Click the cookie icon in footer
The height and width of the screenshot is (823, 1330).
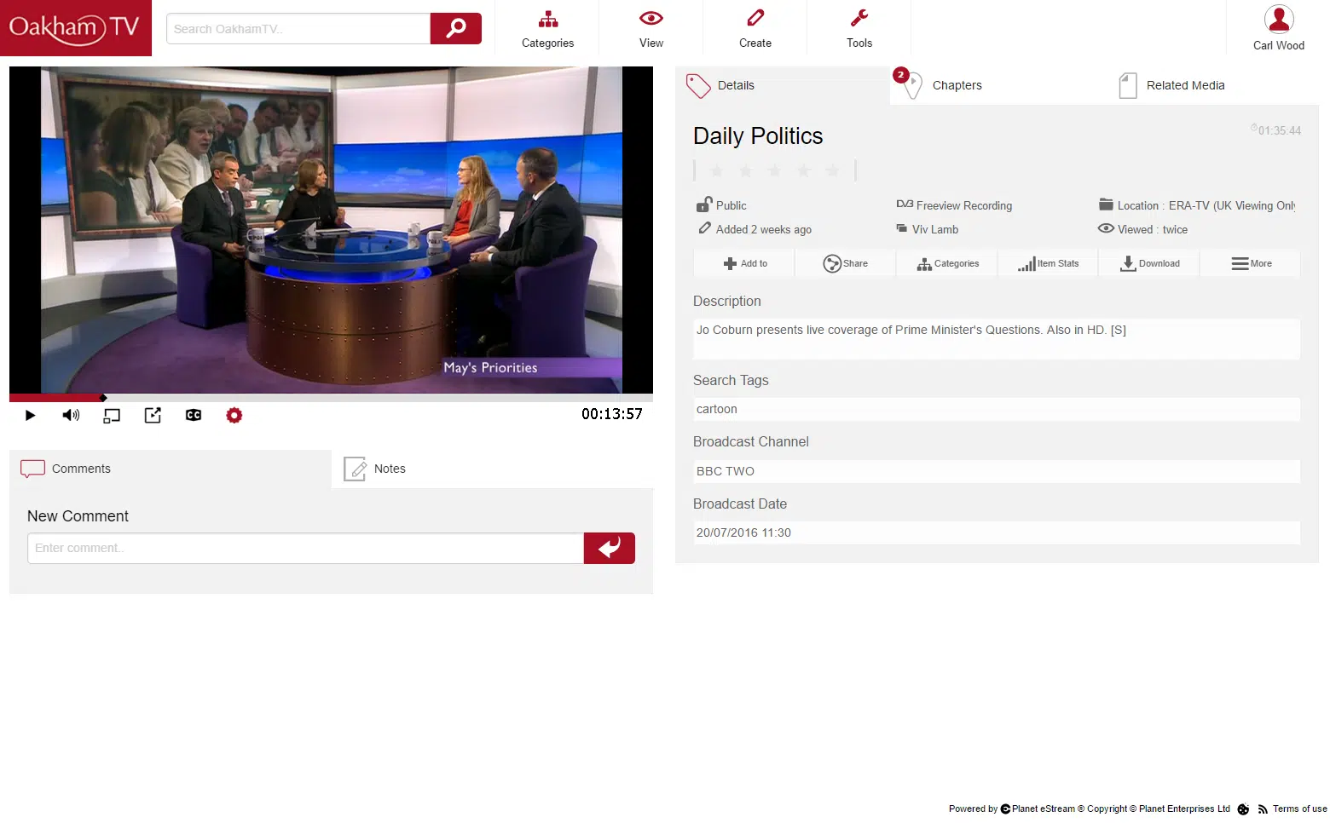1243,809
